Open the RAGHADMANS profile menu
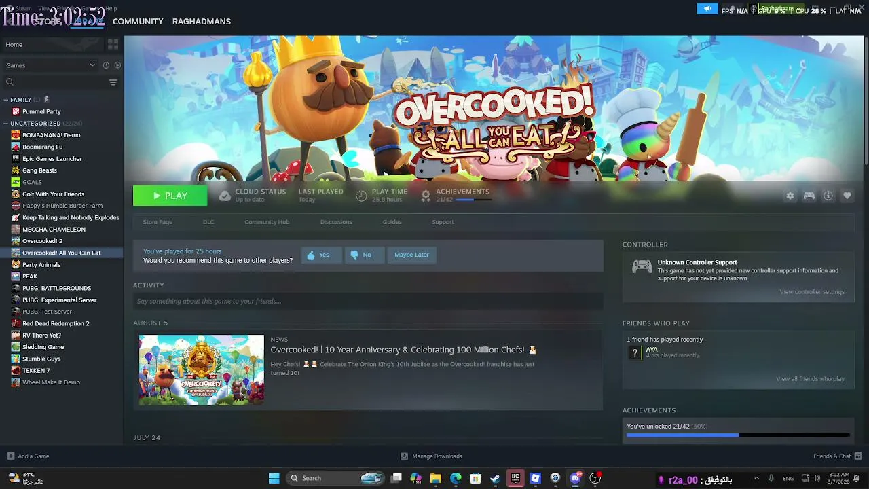The height and width of the screenshot is (489, 869). 202,22
